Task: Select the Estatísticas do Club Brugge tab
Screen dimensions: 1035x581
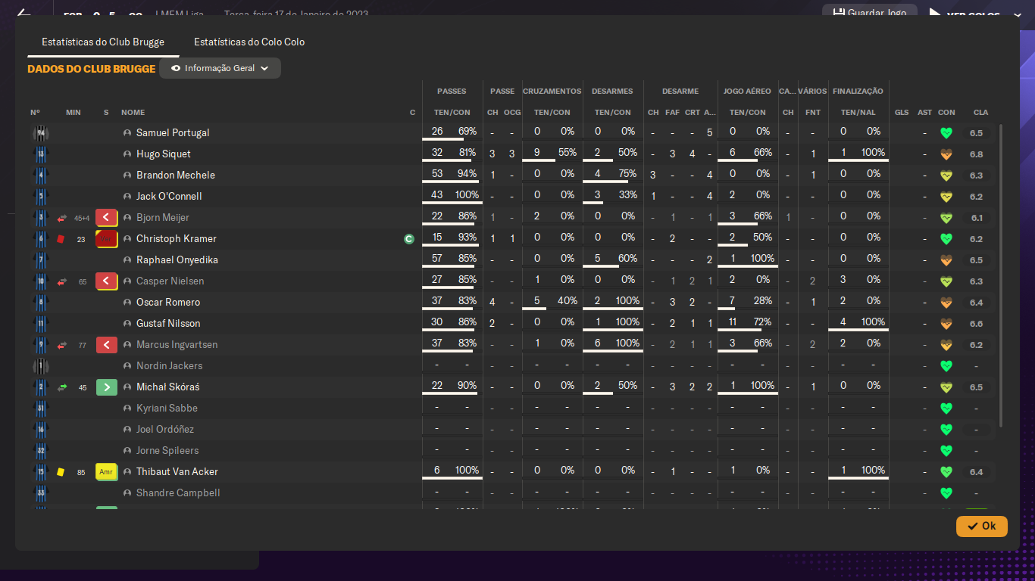Action: tap(103, 42)
